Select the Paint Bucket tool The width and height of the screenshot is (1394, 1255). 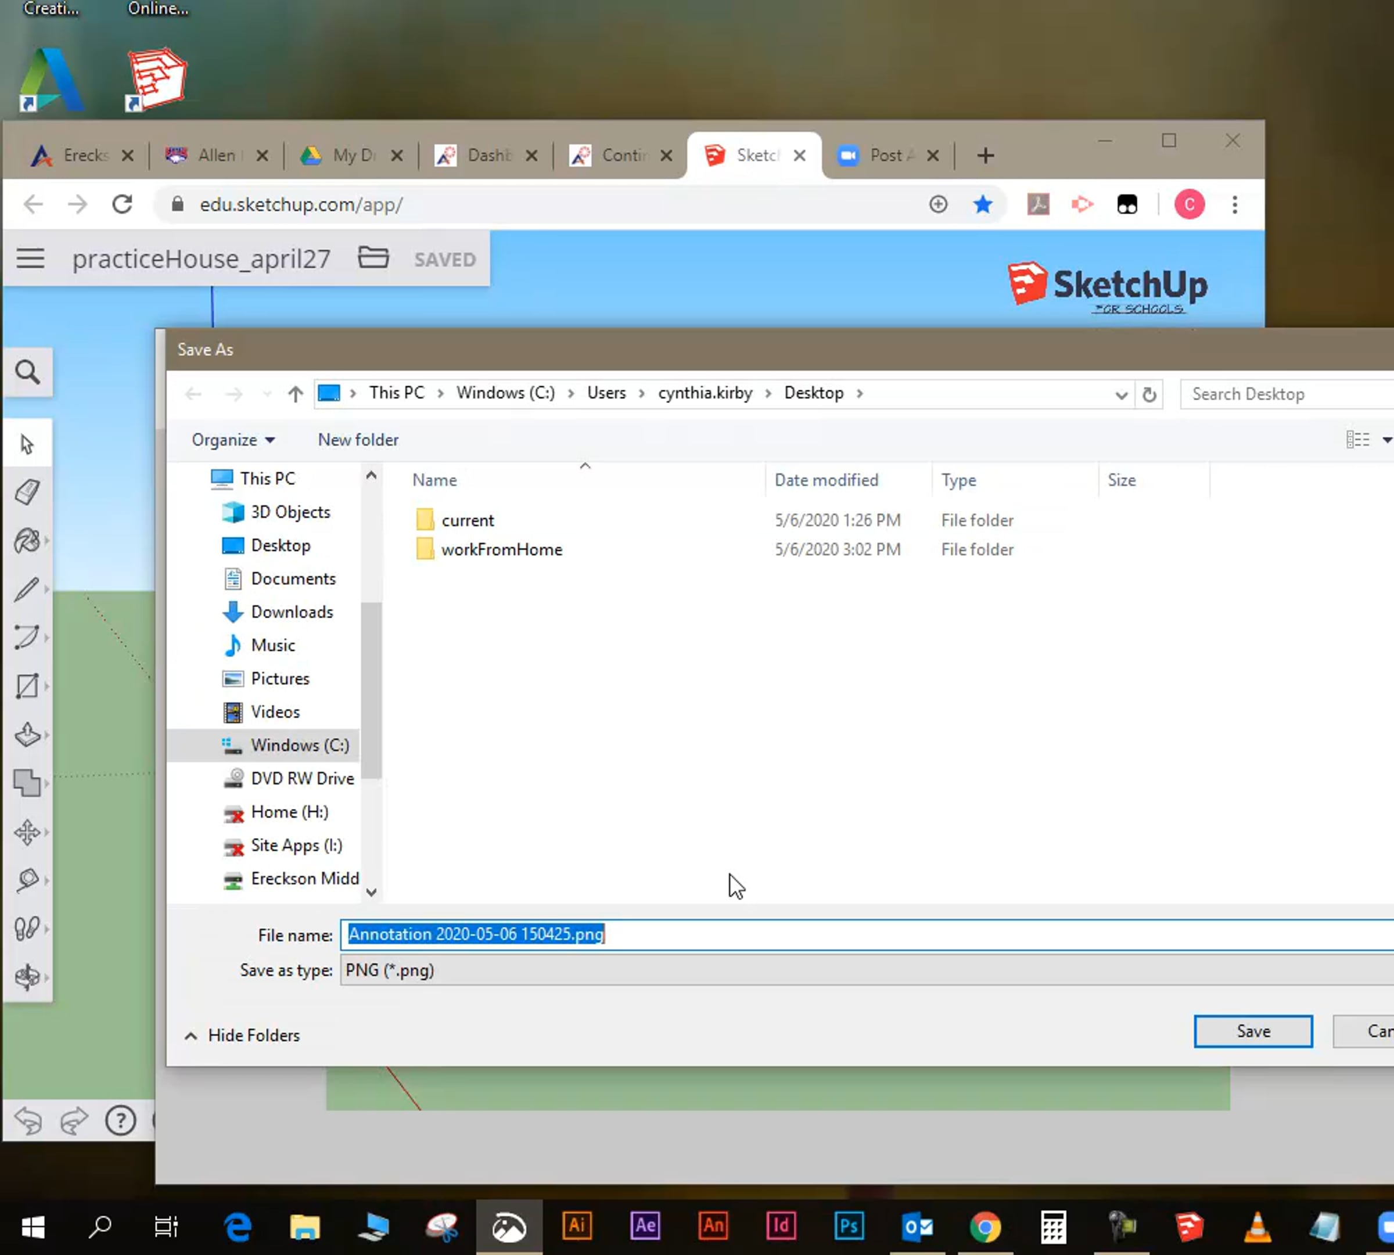(x=27, y=541)
